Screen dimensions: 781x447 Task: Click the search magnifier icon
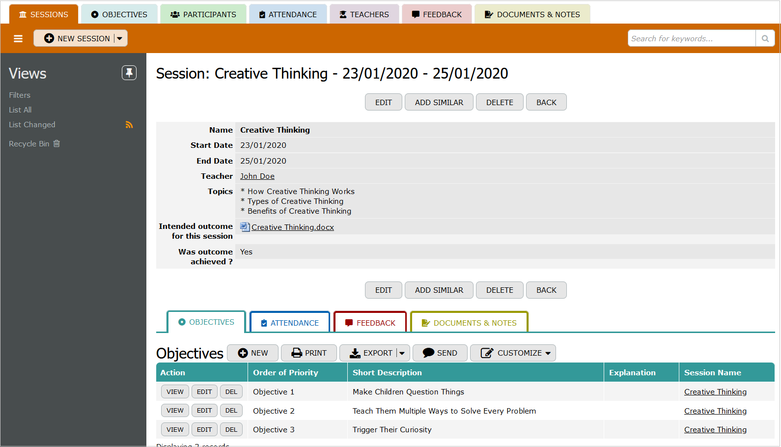point(765,38)
